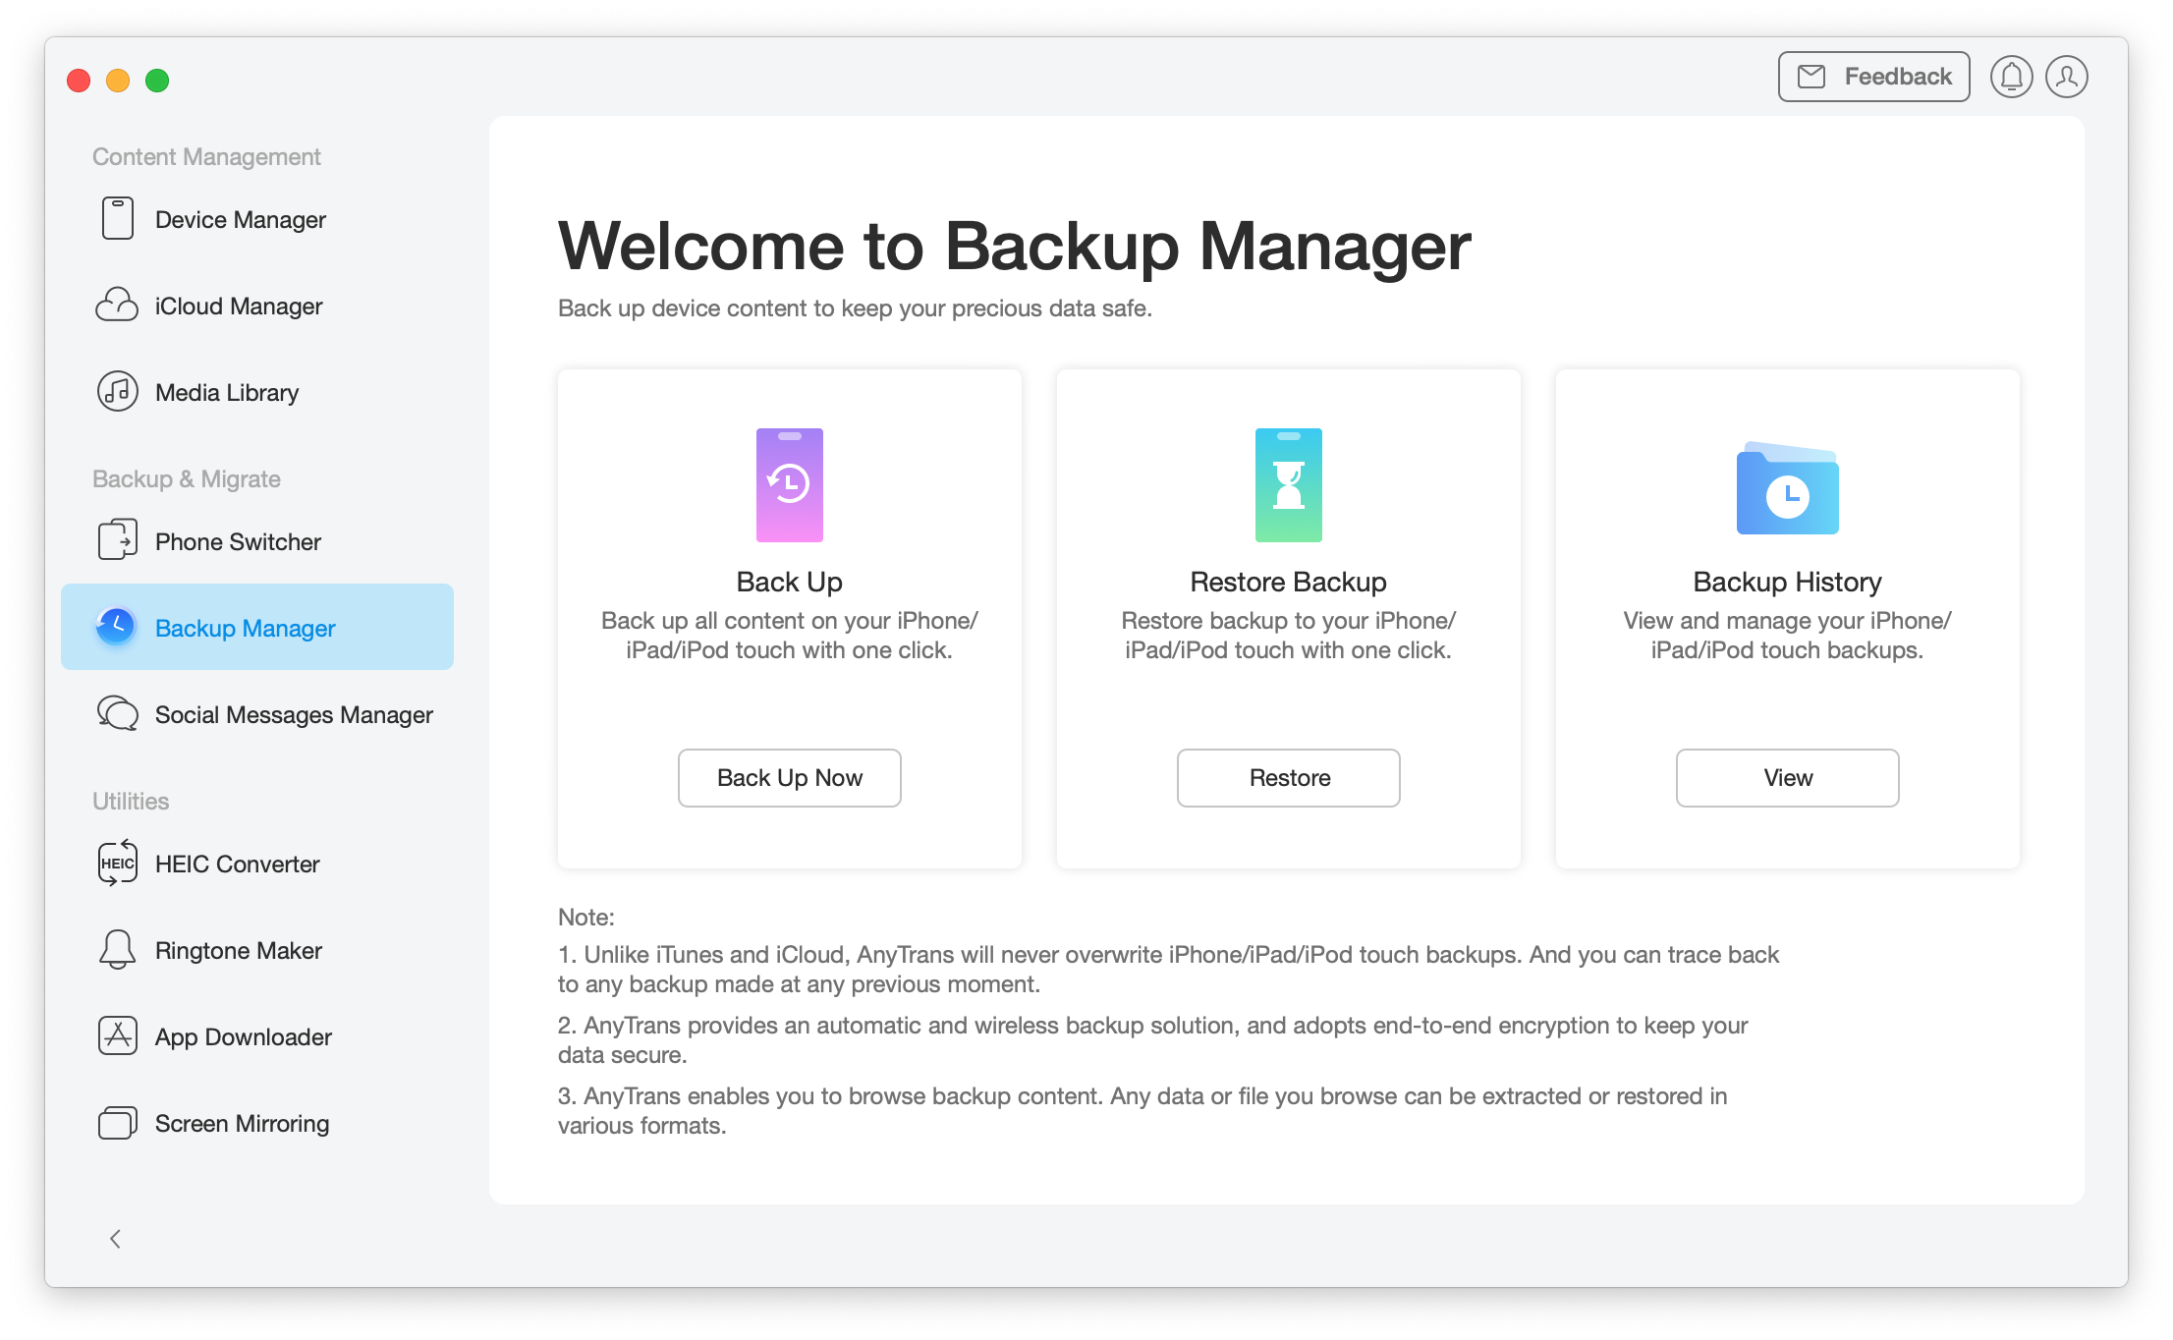The image size is (2173, 1340).
Task: Start Screen Mirroring label
Action: (x=243, y=1124)
